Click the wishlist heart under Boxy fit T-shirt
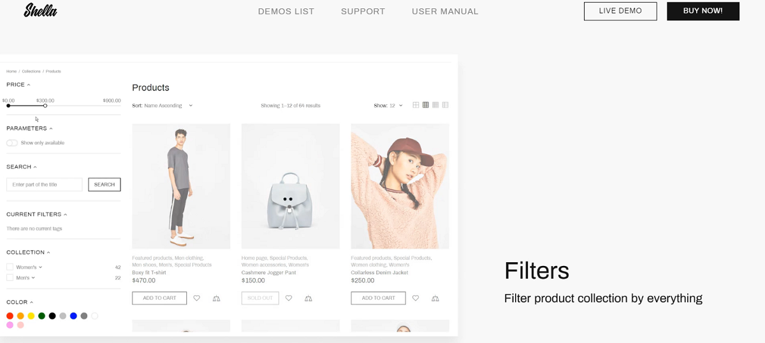765x343 pixels. [x=197, y=298]
